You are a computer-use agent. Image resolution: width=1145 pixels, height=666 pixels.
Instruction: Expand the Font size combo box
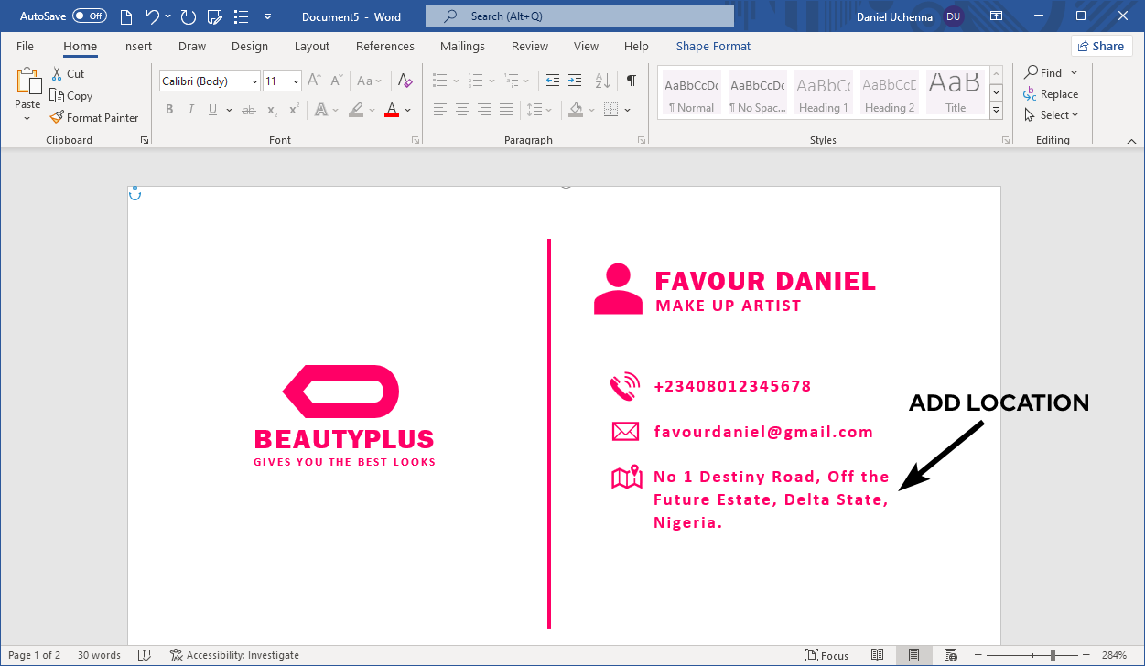[295, 81]
